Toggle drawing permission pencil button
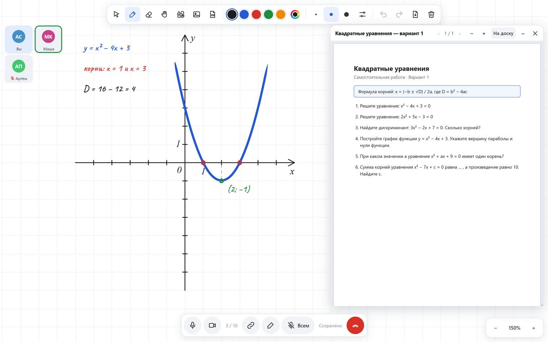Screen dimensions: 548x342 pos(270,325)
